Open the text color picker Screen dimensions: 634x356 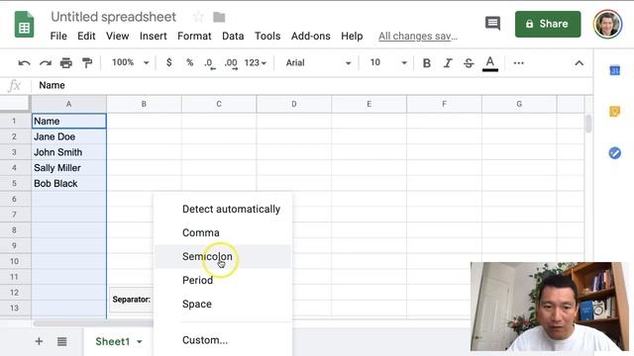(x=490, y=63)
